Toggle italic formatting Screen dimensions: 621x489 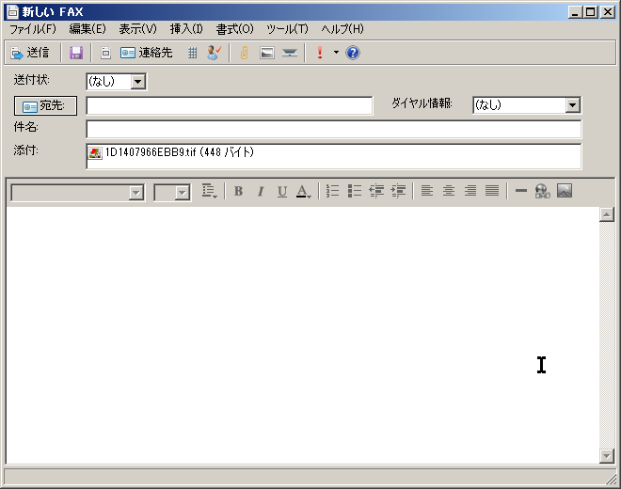tap(261, 191)
